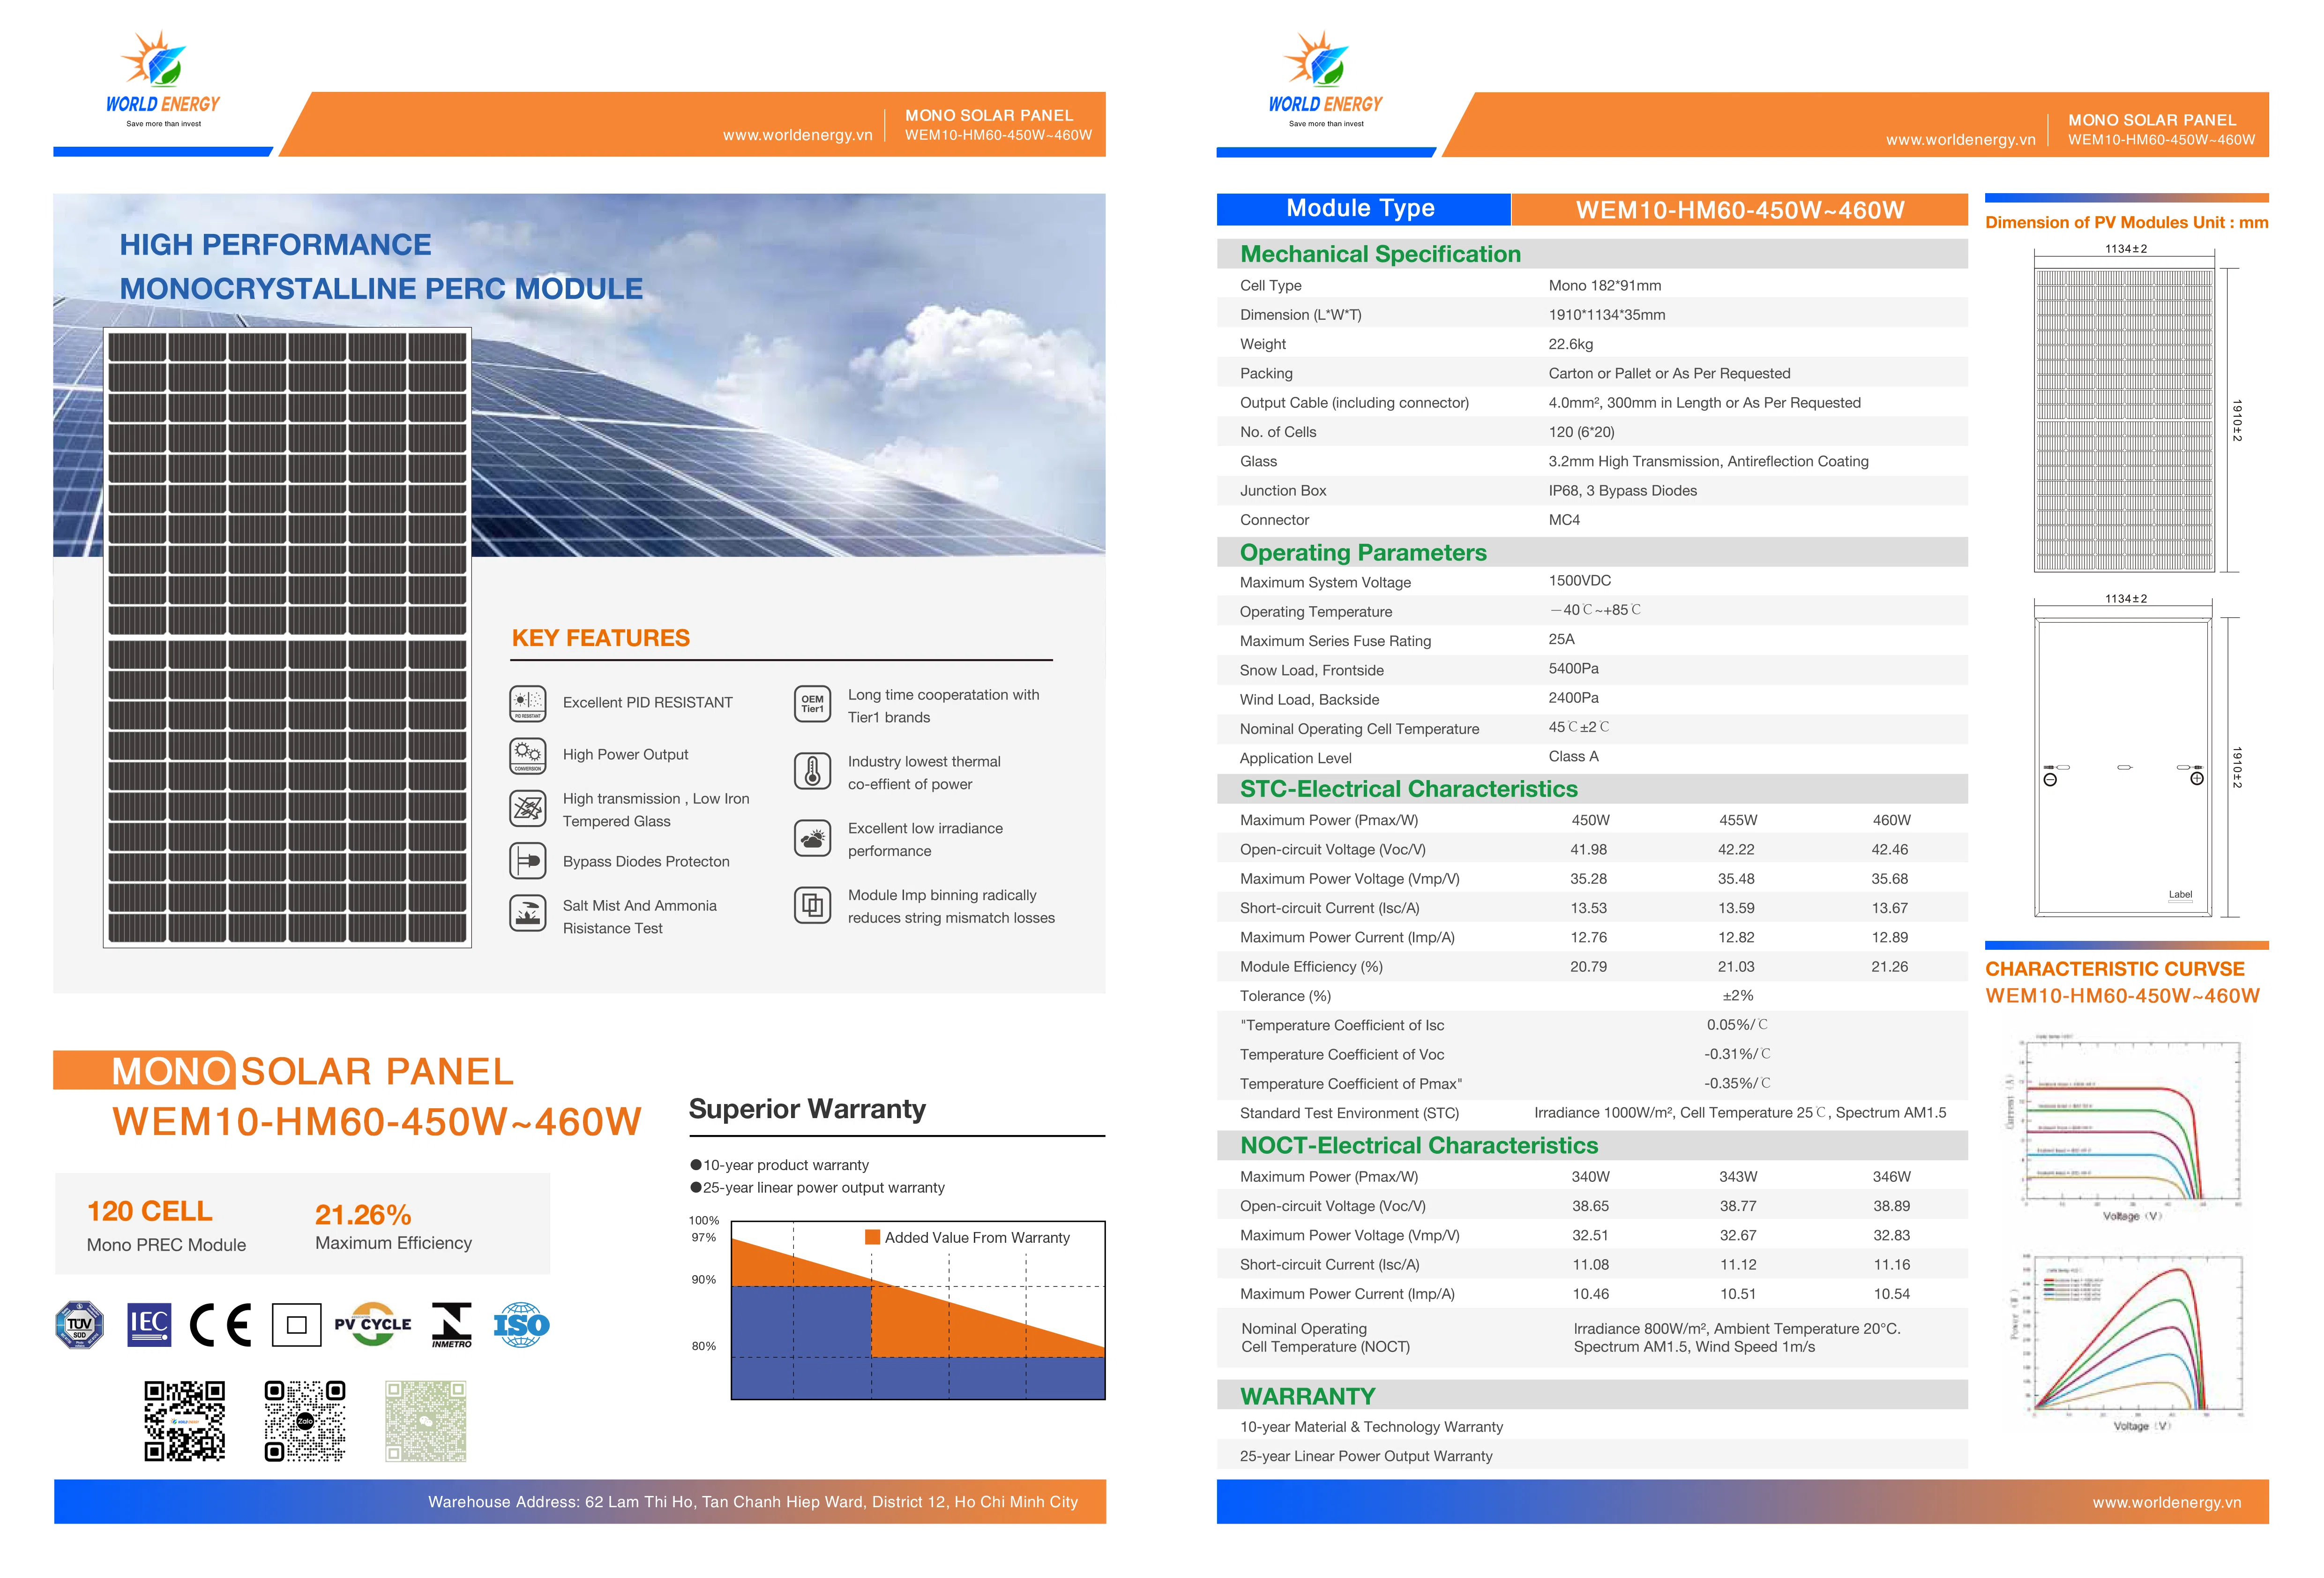This screenshot has width=2324, height=1578.
Task: Click the TUV SUD certification badge
Action: [x=79, y=1325]
